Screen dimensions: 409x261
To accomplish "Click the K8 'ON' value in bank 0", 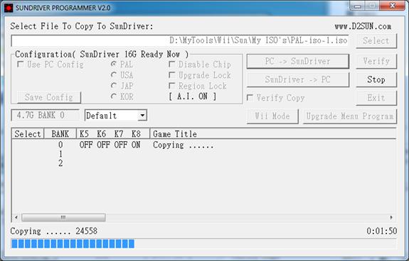I will click(136, 145).
